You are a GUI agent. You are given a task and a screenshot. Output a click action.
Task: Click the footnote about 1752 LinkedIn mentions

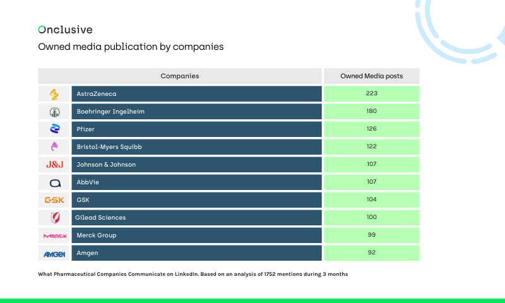pos(193,275)
